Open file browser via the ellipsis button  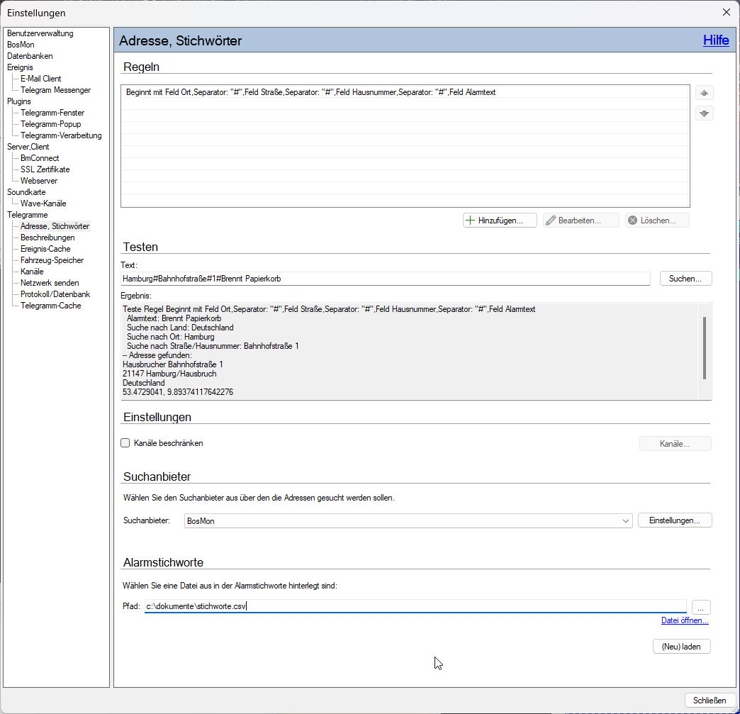click(x=701, y=607)
